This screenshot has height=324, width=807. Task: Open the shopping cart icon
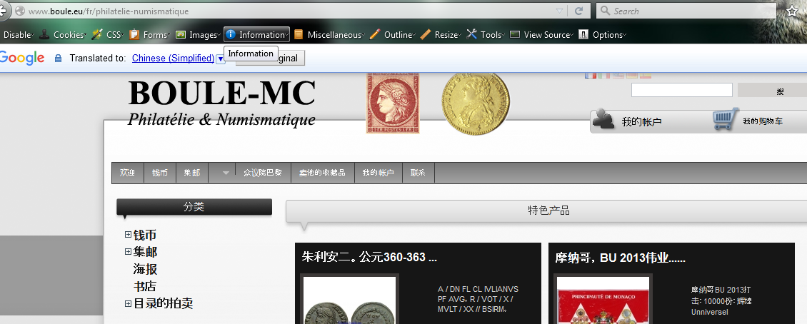pos(726,118)
